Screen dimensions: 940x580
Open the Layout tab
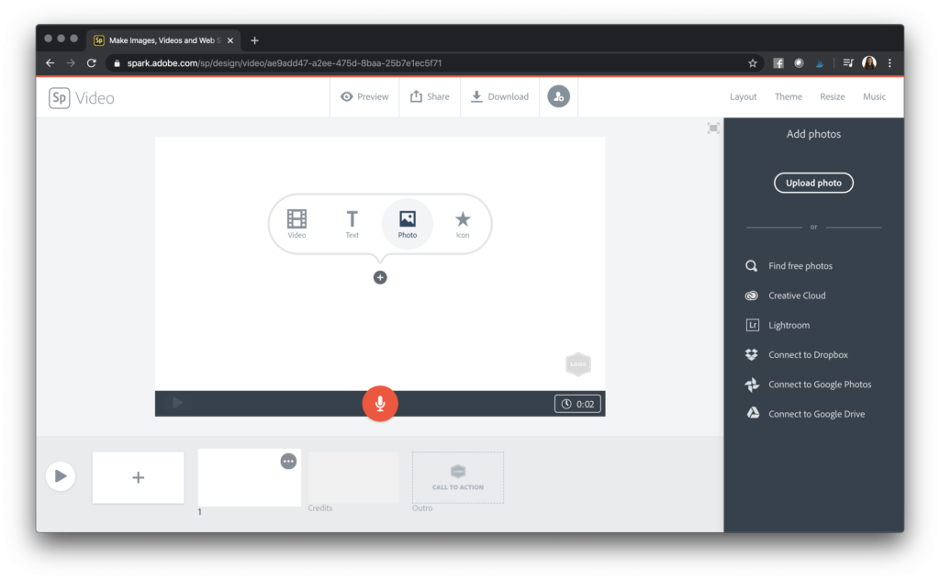pyautogui.click(x=743, y=97)
